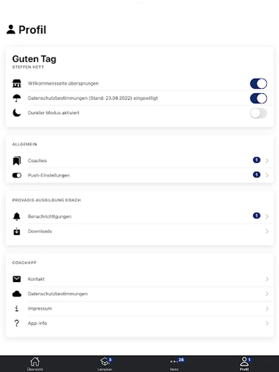Open the Impressum link
This screenshot has height=372, width=279.
[x=40, y=309]
